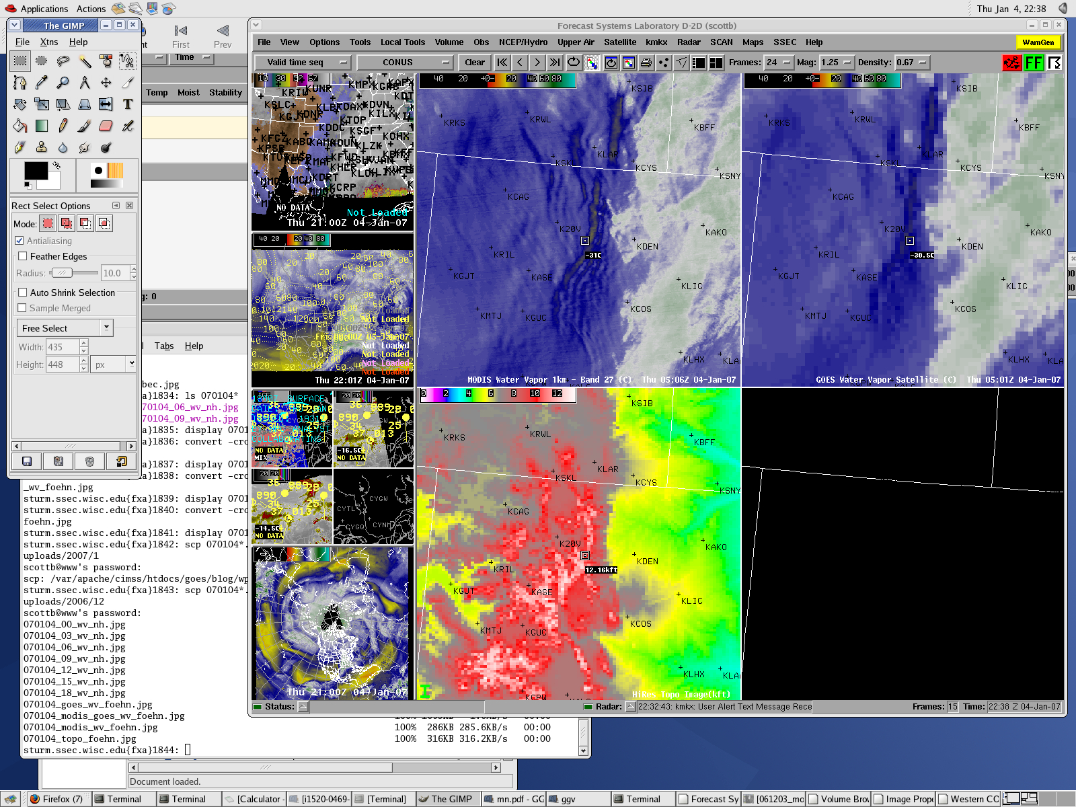The width and height of the screenshot is (1076, 807).
Task: Select the Rectangle Select tool in GIMP
Action: (20, 61)
